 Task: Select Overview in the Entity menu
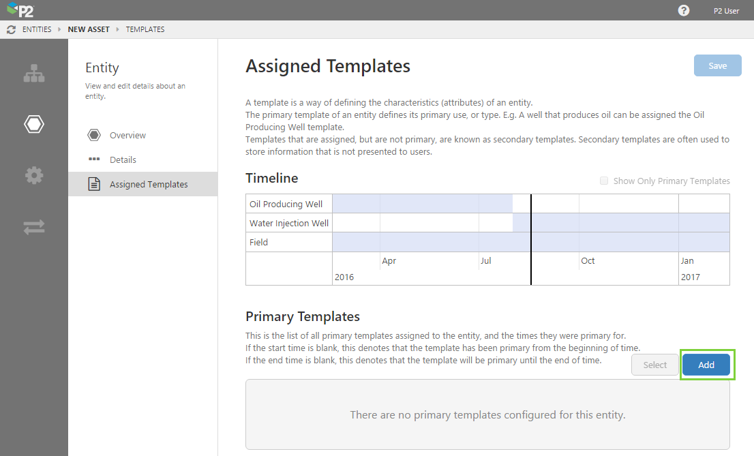[127, 135]
